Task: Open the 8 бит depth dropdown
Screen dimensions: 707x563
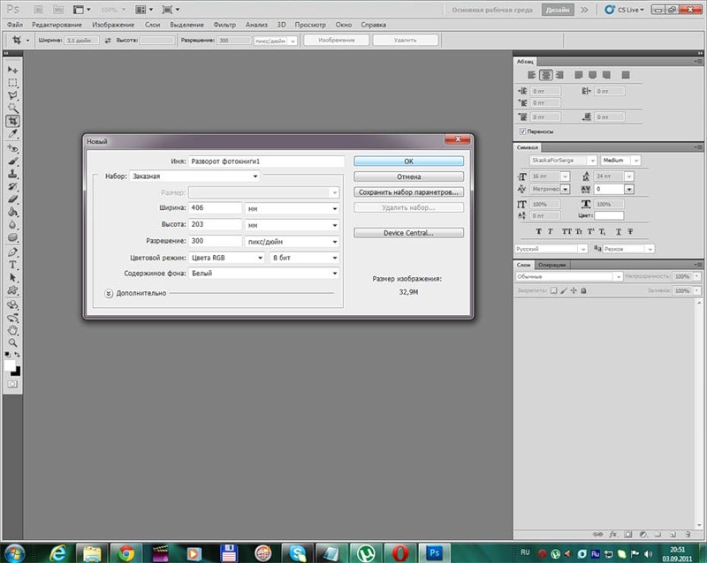Action: 304,258
